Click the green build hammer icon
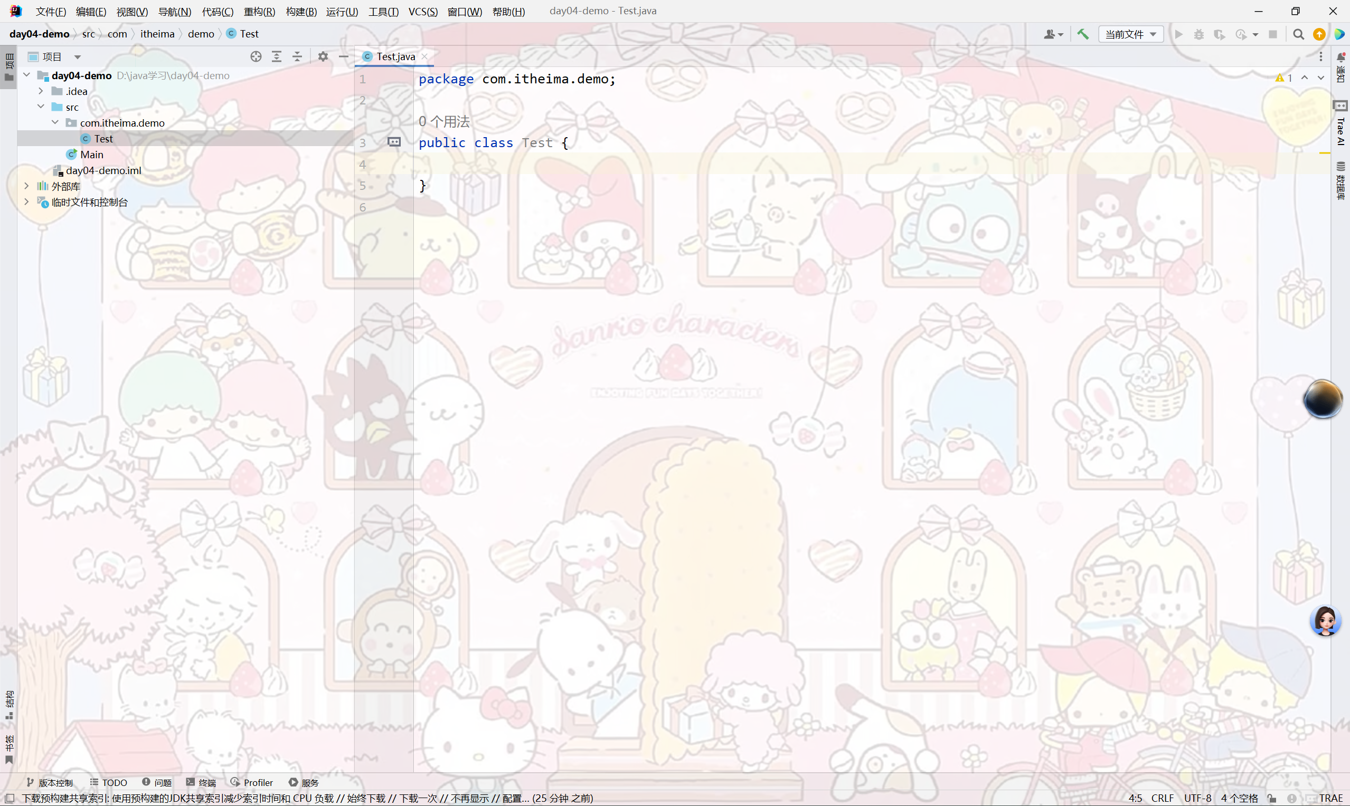This screenshot has width=1350, height=806. pos(1083,34)
